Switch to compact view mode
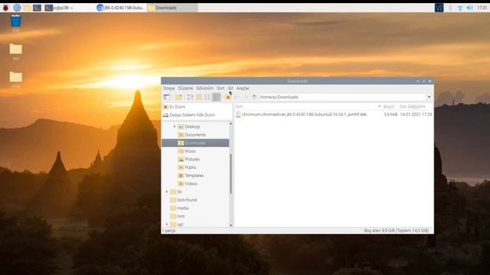The image size is (490, 275). [x=207, y=97]
